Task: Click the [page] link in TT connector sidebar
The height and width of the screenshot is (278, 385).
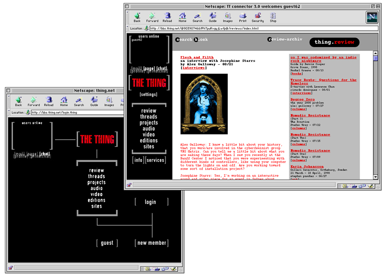Action: pos(149,68)
